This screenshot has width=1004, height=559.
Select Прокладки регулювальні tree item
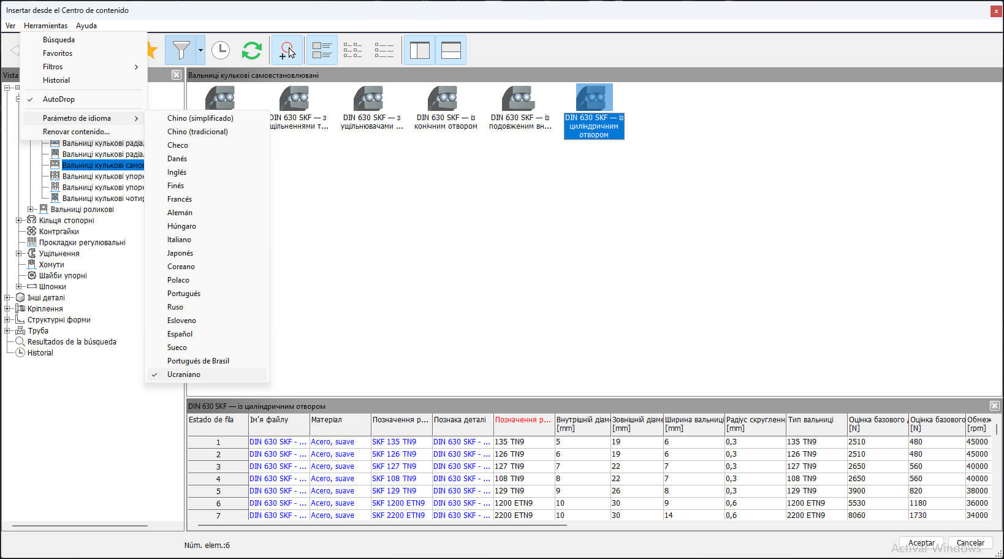pyautogui.click(x=82, y=243)
